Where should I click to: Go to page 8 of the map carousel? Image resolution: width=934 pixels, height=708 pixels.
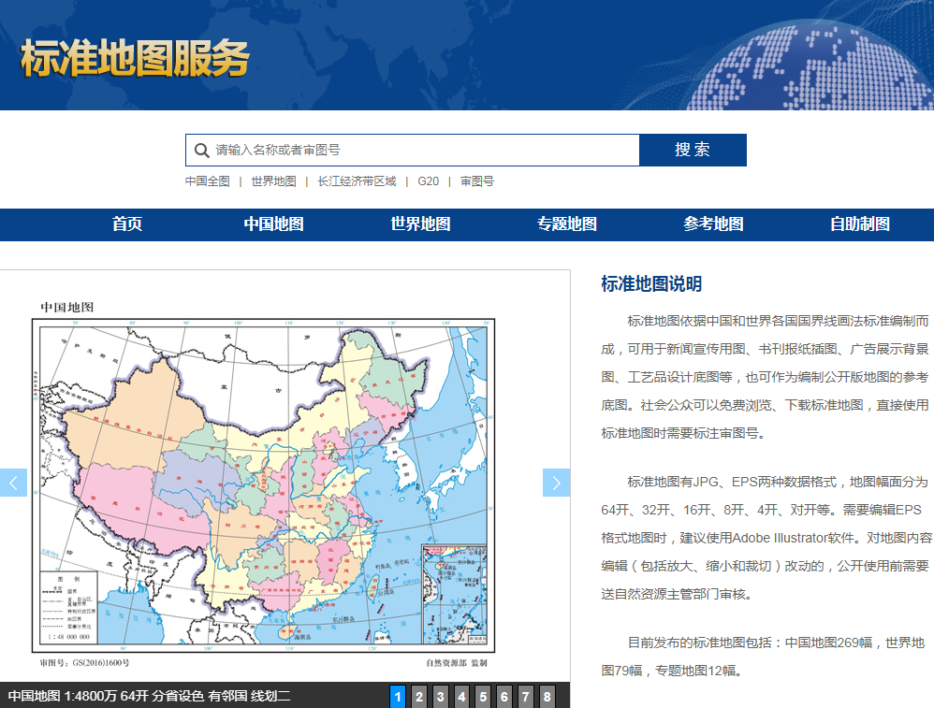[547, 697]
